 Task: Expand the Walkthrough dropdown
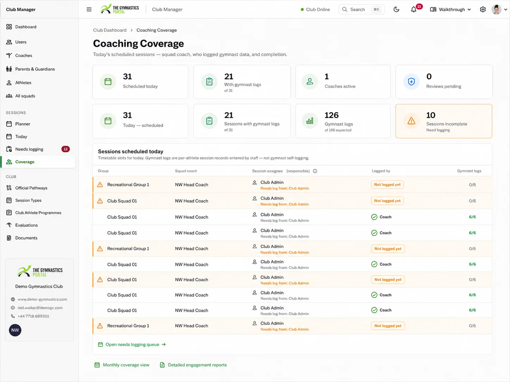coord(450,9)
